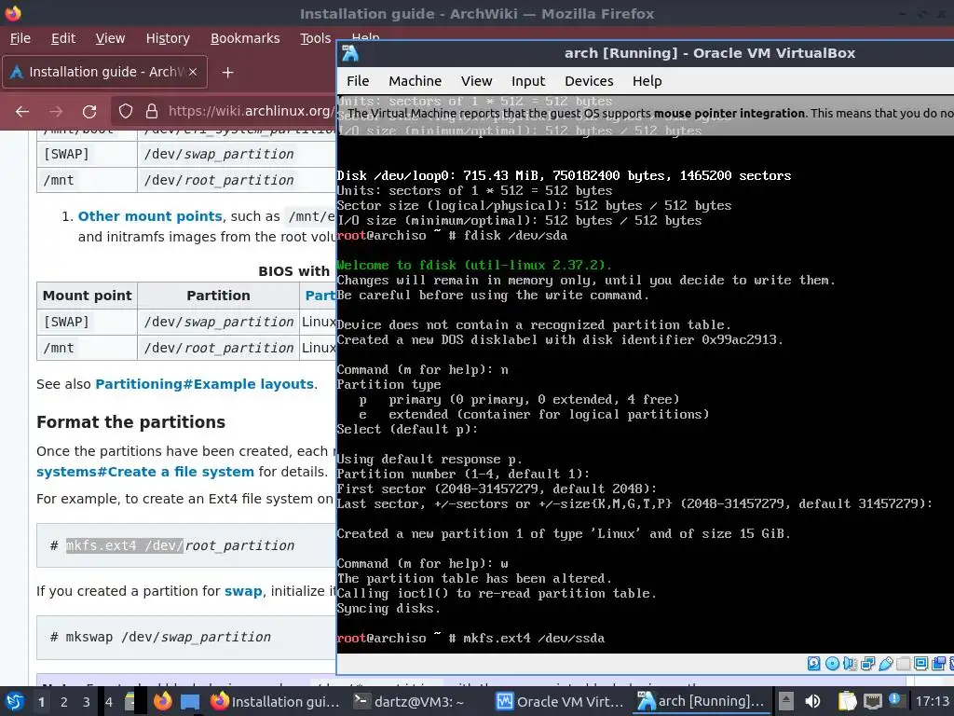954x716 pixels.
Task: Click the 'mkfs.ext4 /dev/root_partition' code block
Action: point(186,545)
